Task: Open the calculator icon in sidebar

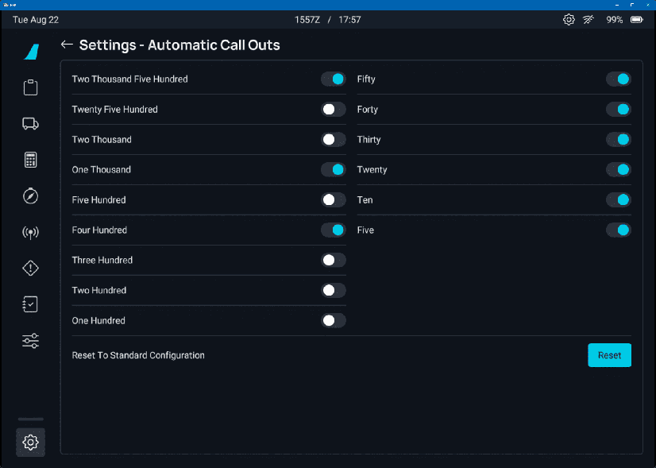Action: click(30, 160)
